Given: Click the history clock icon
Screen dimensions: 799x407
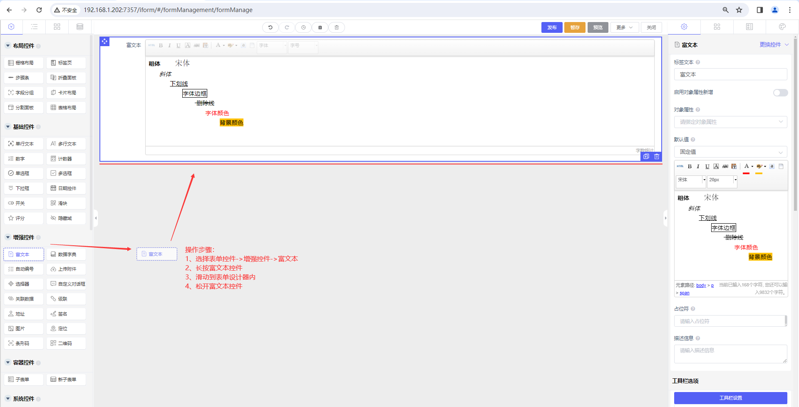Looking at the screenshot, I should coord(303,27).
